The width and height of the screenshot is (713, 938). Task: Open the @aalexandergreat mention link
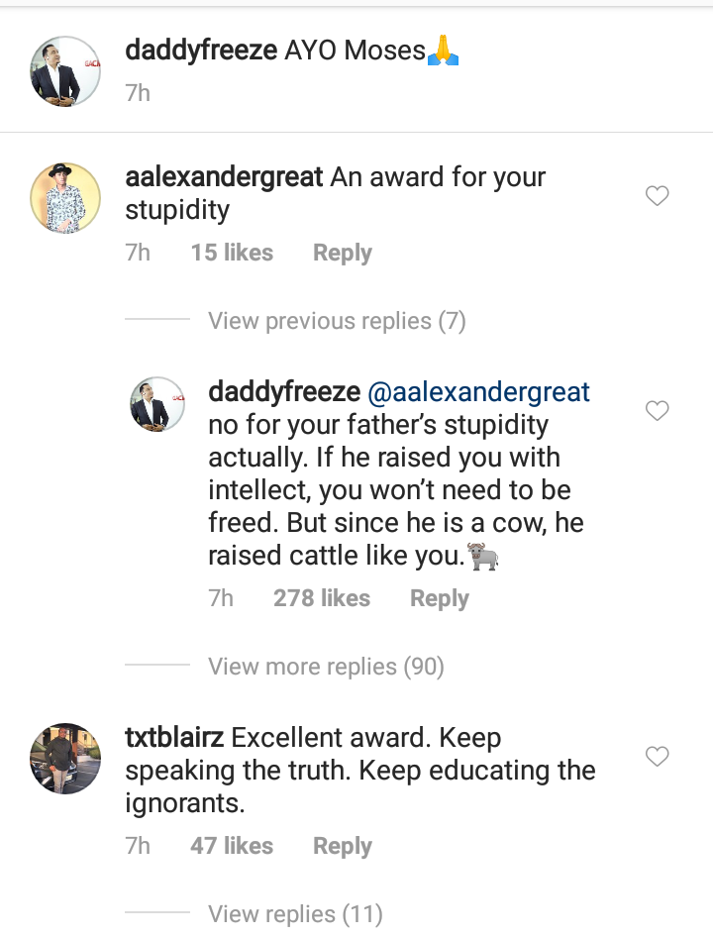tap(479, 392)
